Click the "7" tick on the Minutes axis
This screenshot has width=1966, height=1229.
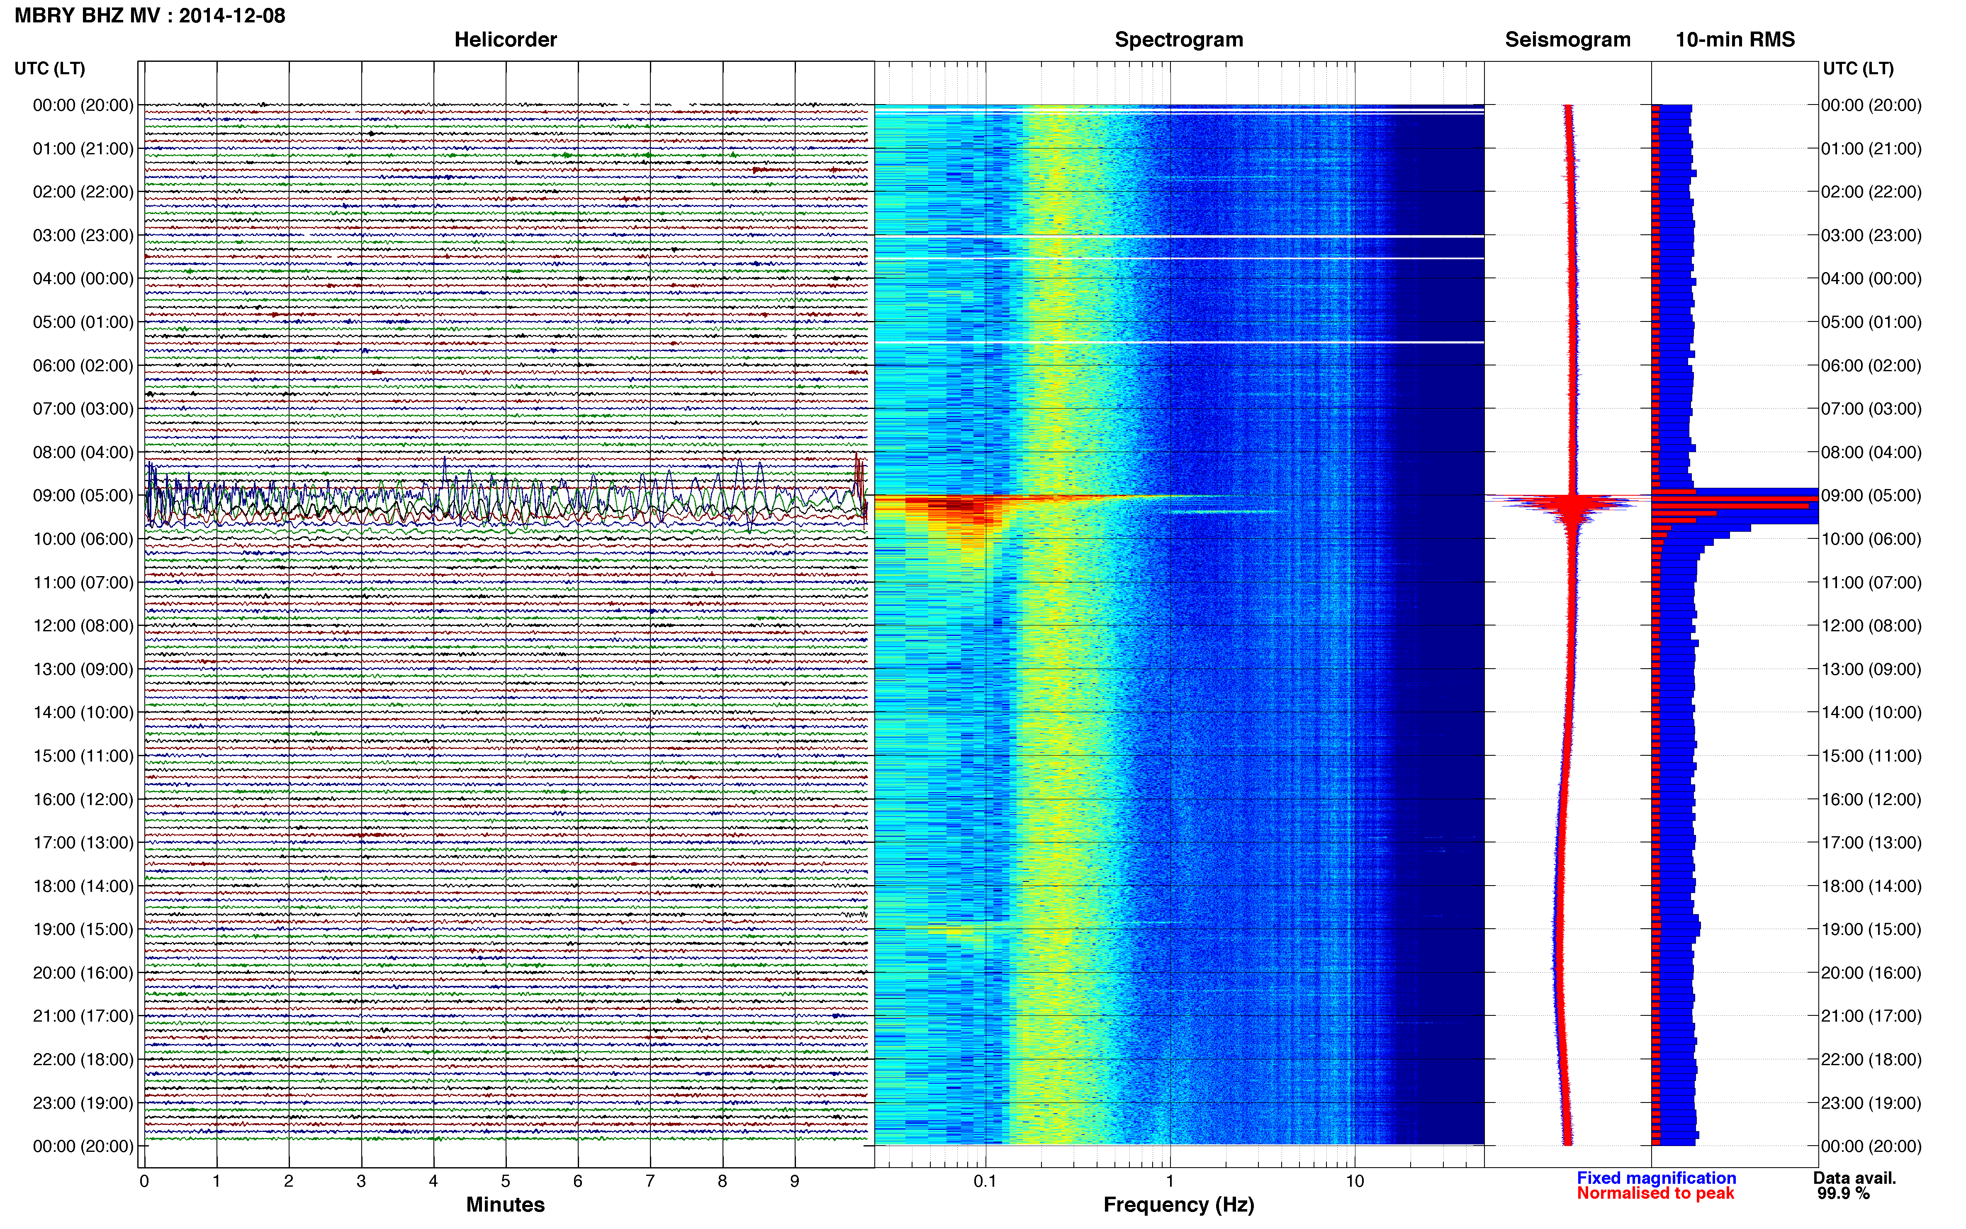click(x=650, y=1181)
